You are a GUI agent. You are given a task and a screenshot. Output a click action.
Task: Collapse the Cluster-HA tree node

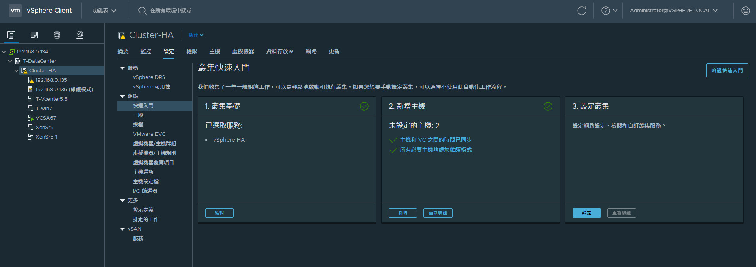(x=17, y=71)
